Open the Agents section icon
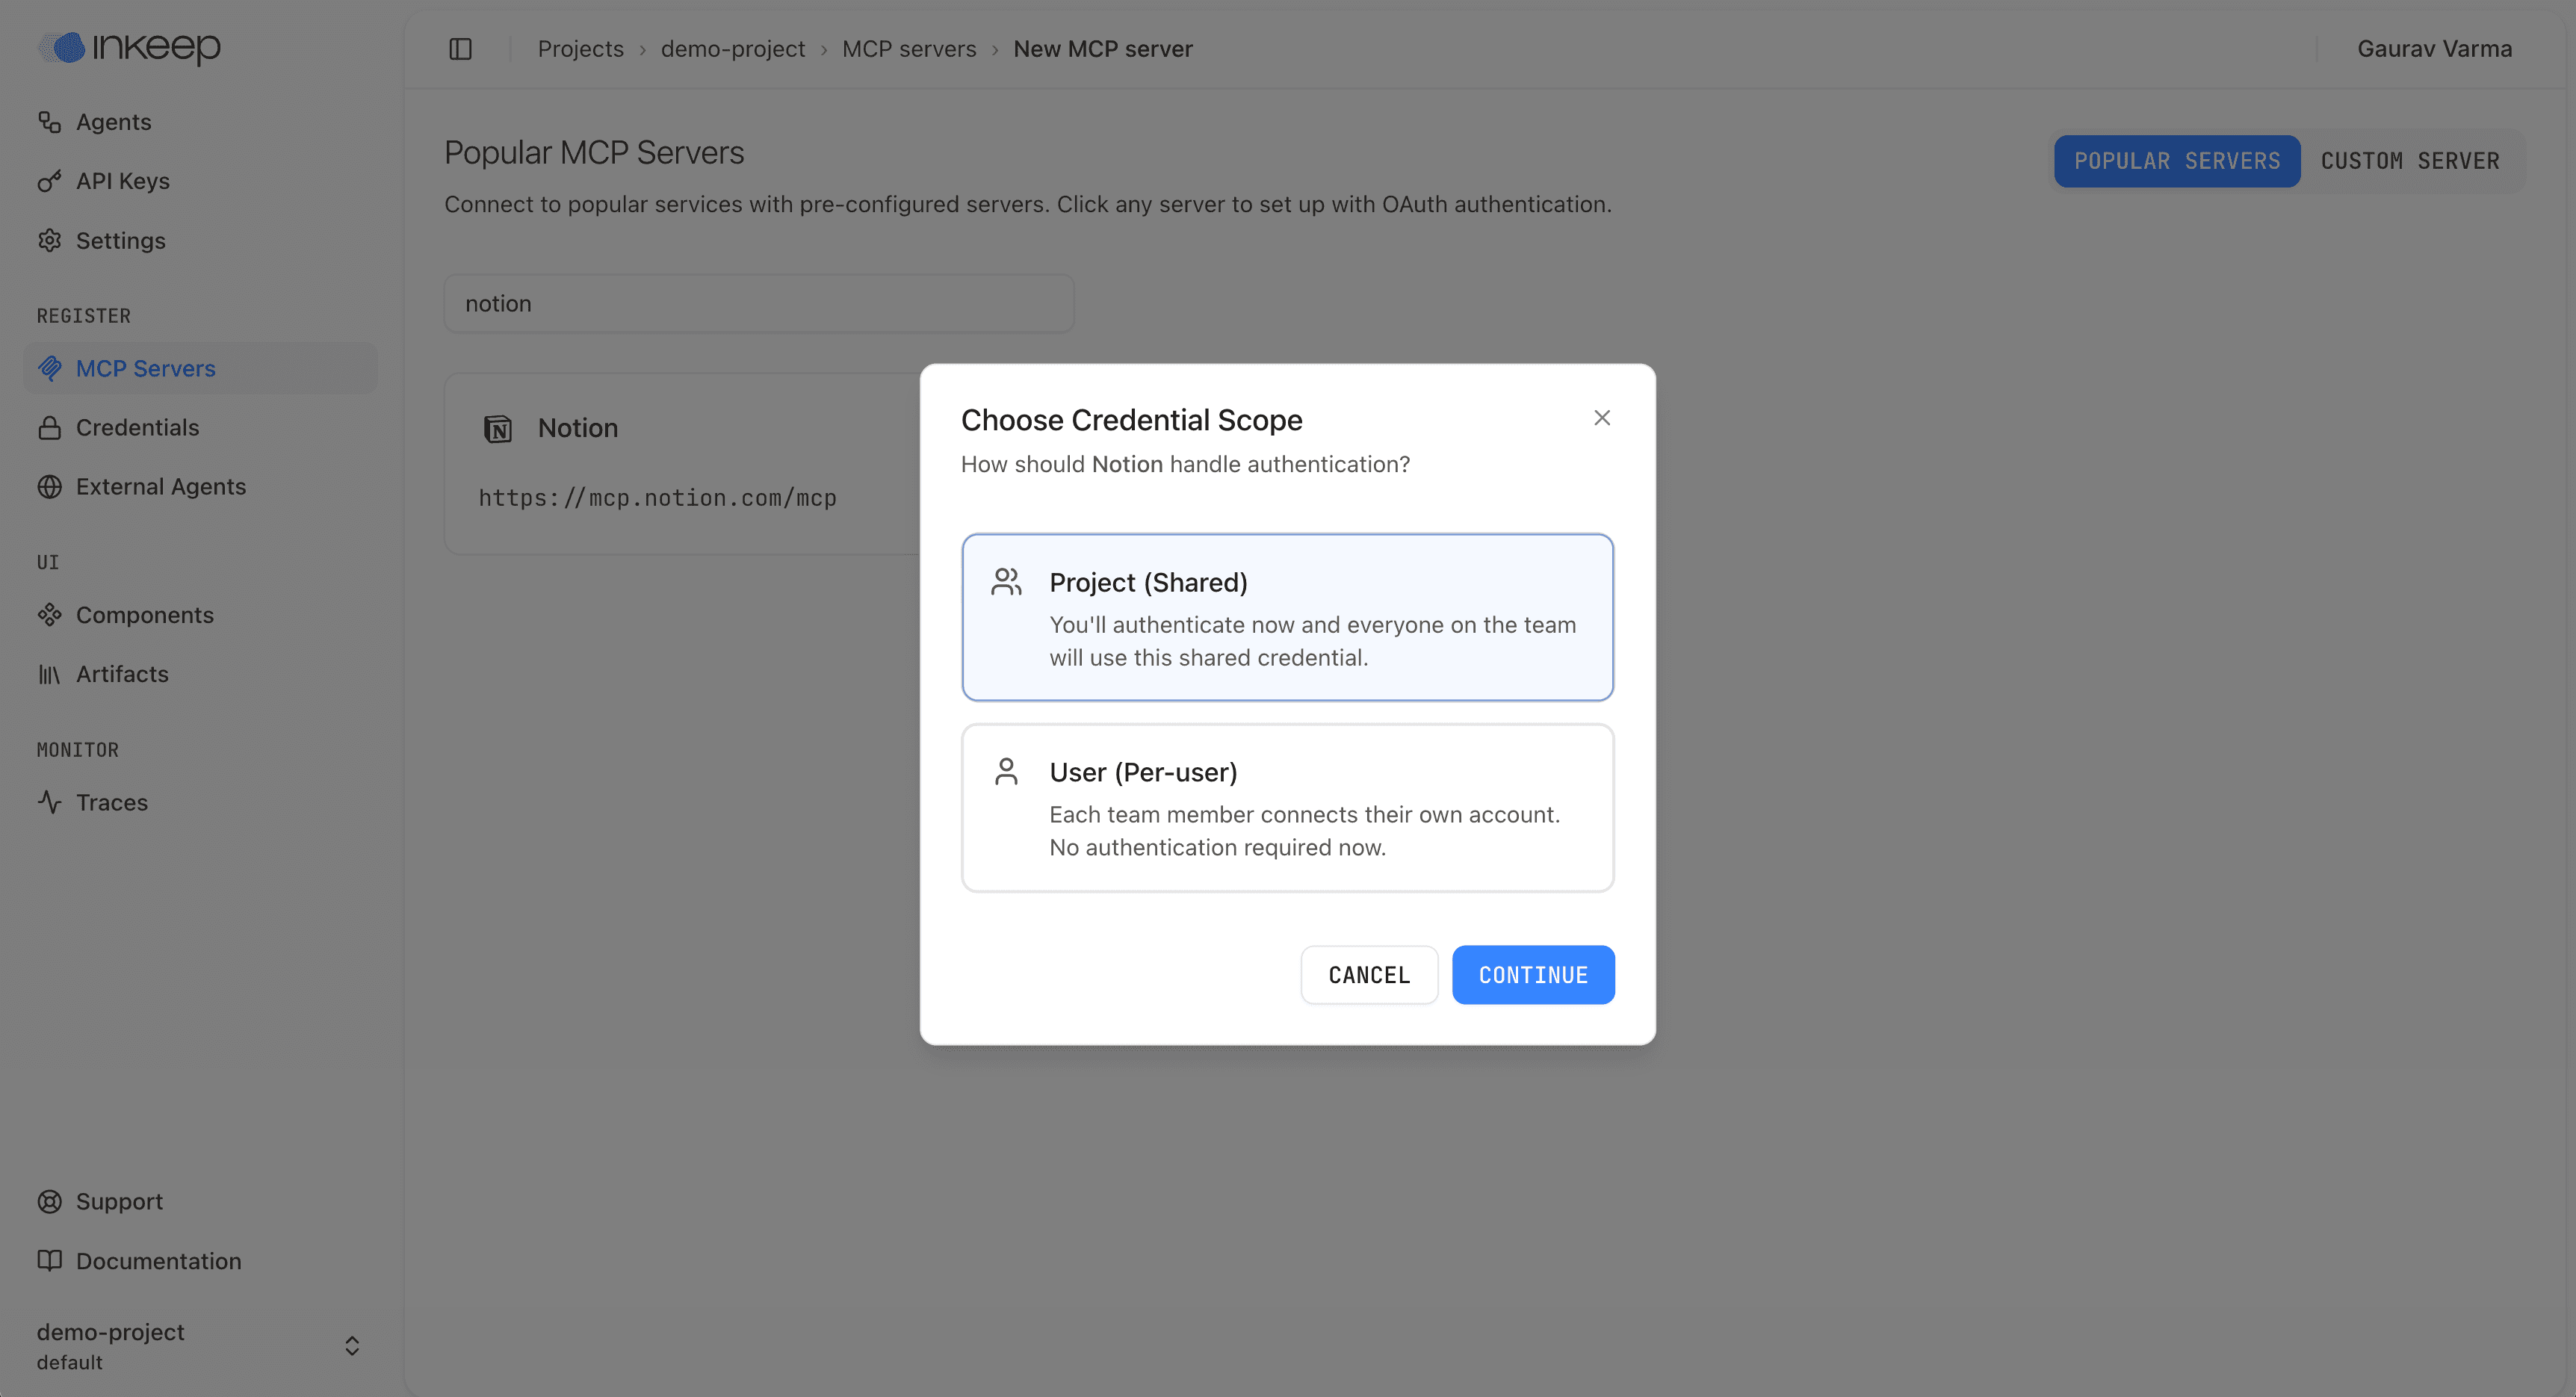 click(49, 121)
